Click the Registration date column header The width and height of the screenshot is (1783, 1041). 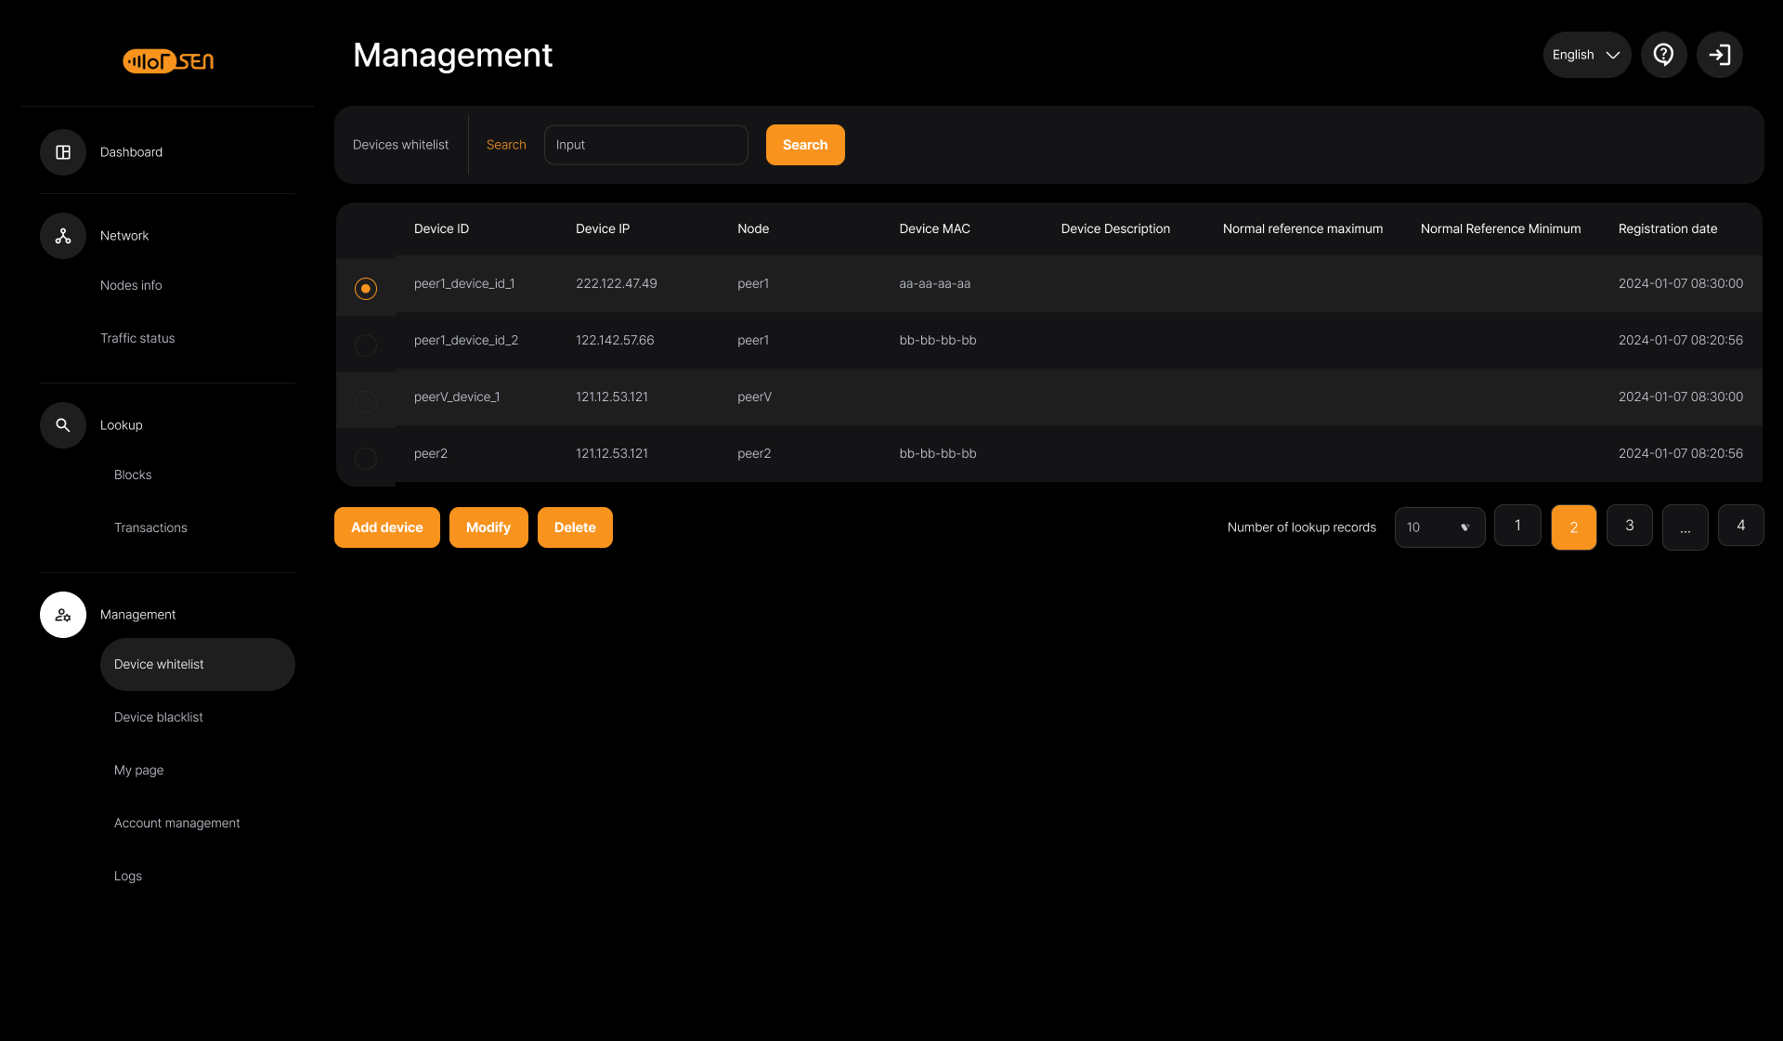click(1668, 228)
